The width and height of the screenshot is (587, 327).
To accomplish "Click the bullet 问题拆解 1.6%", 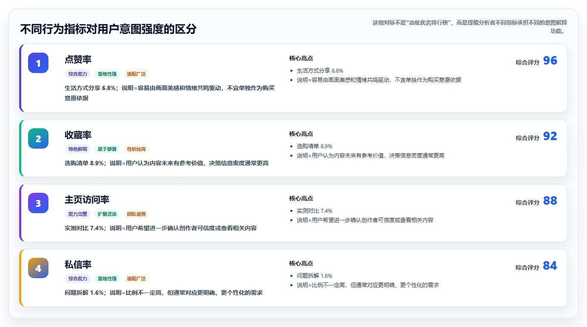I will [315, 276].
